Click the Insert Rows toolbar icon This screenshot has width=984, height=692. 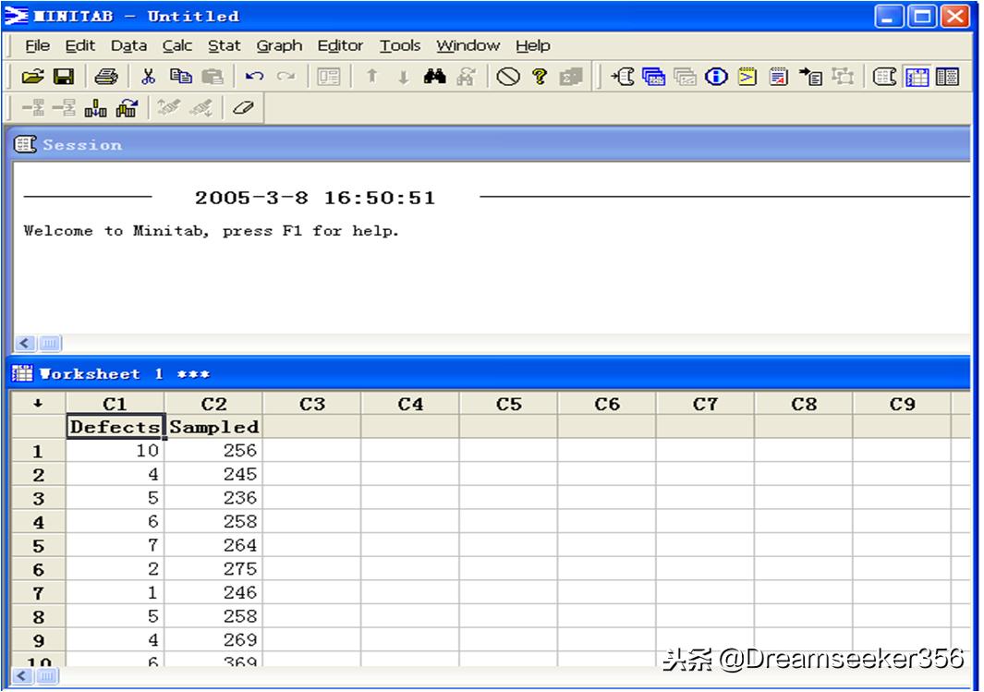point(64,108)
